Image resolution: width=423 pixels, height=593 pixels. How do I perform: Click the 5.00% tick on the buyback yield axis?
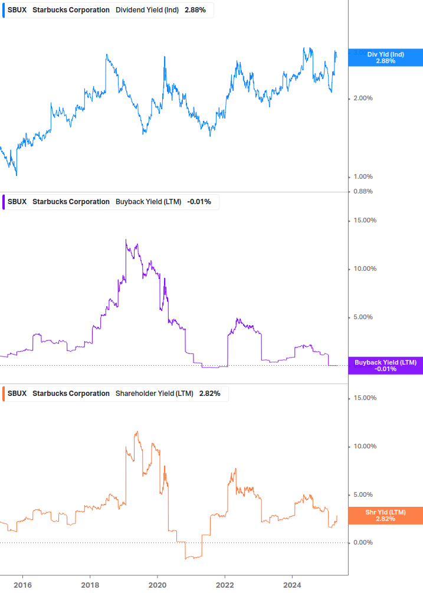point(363,317)
